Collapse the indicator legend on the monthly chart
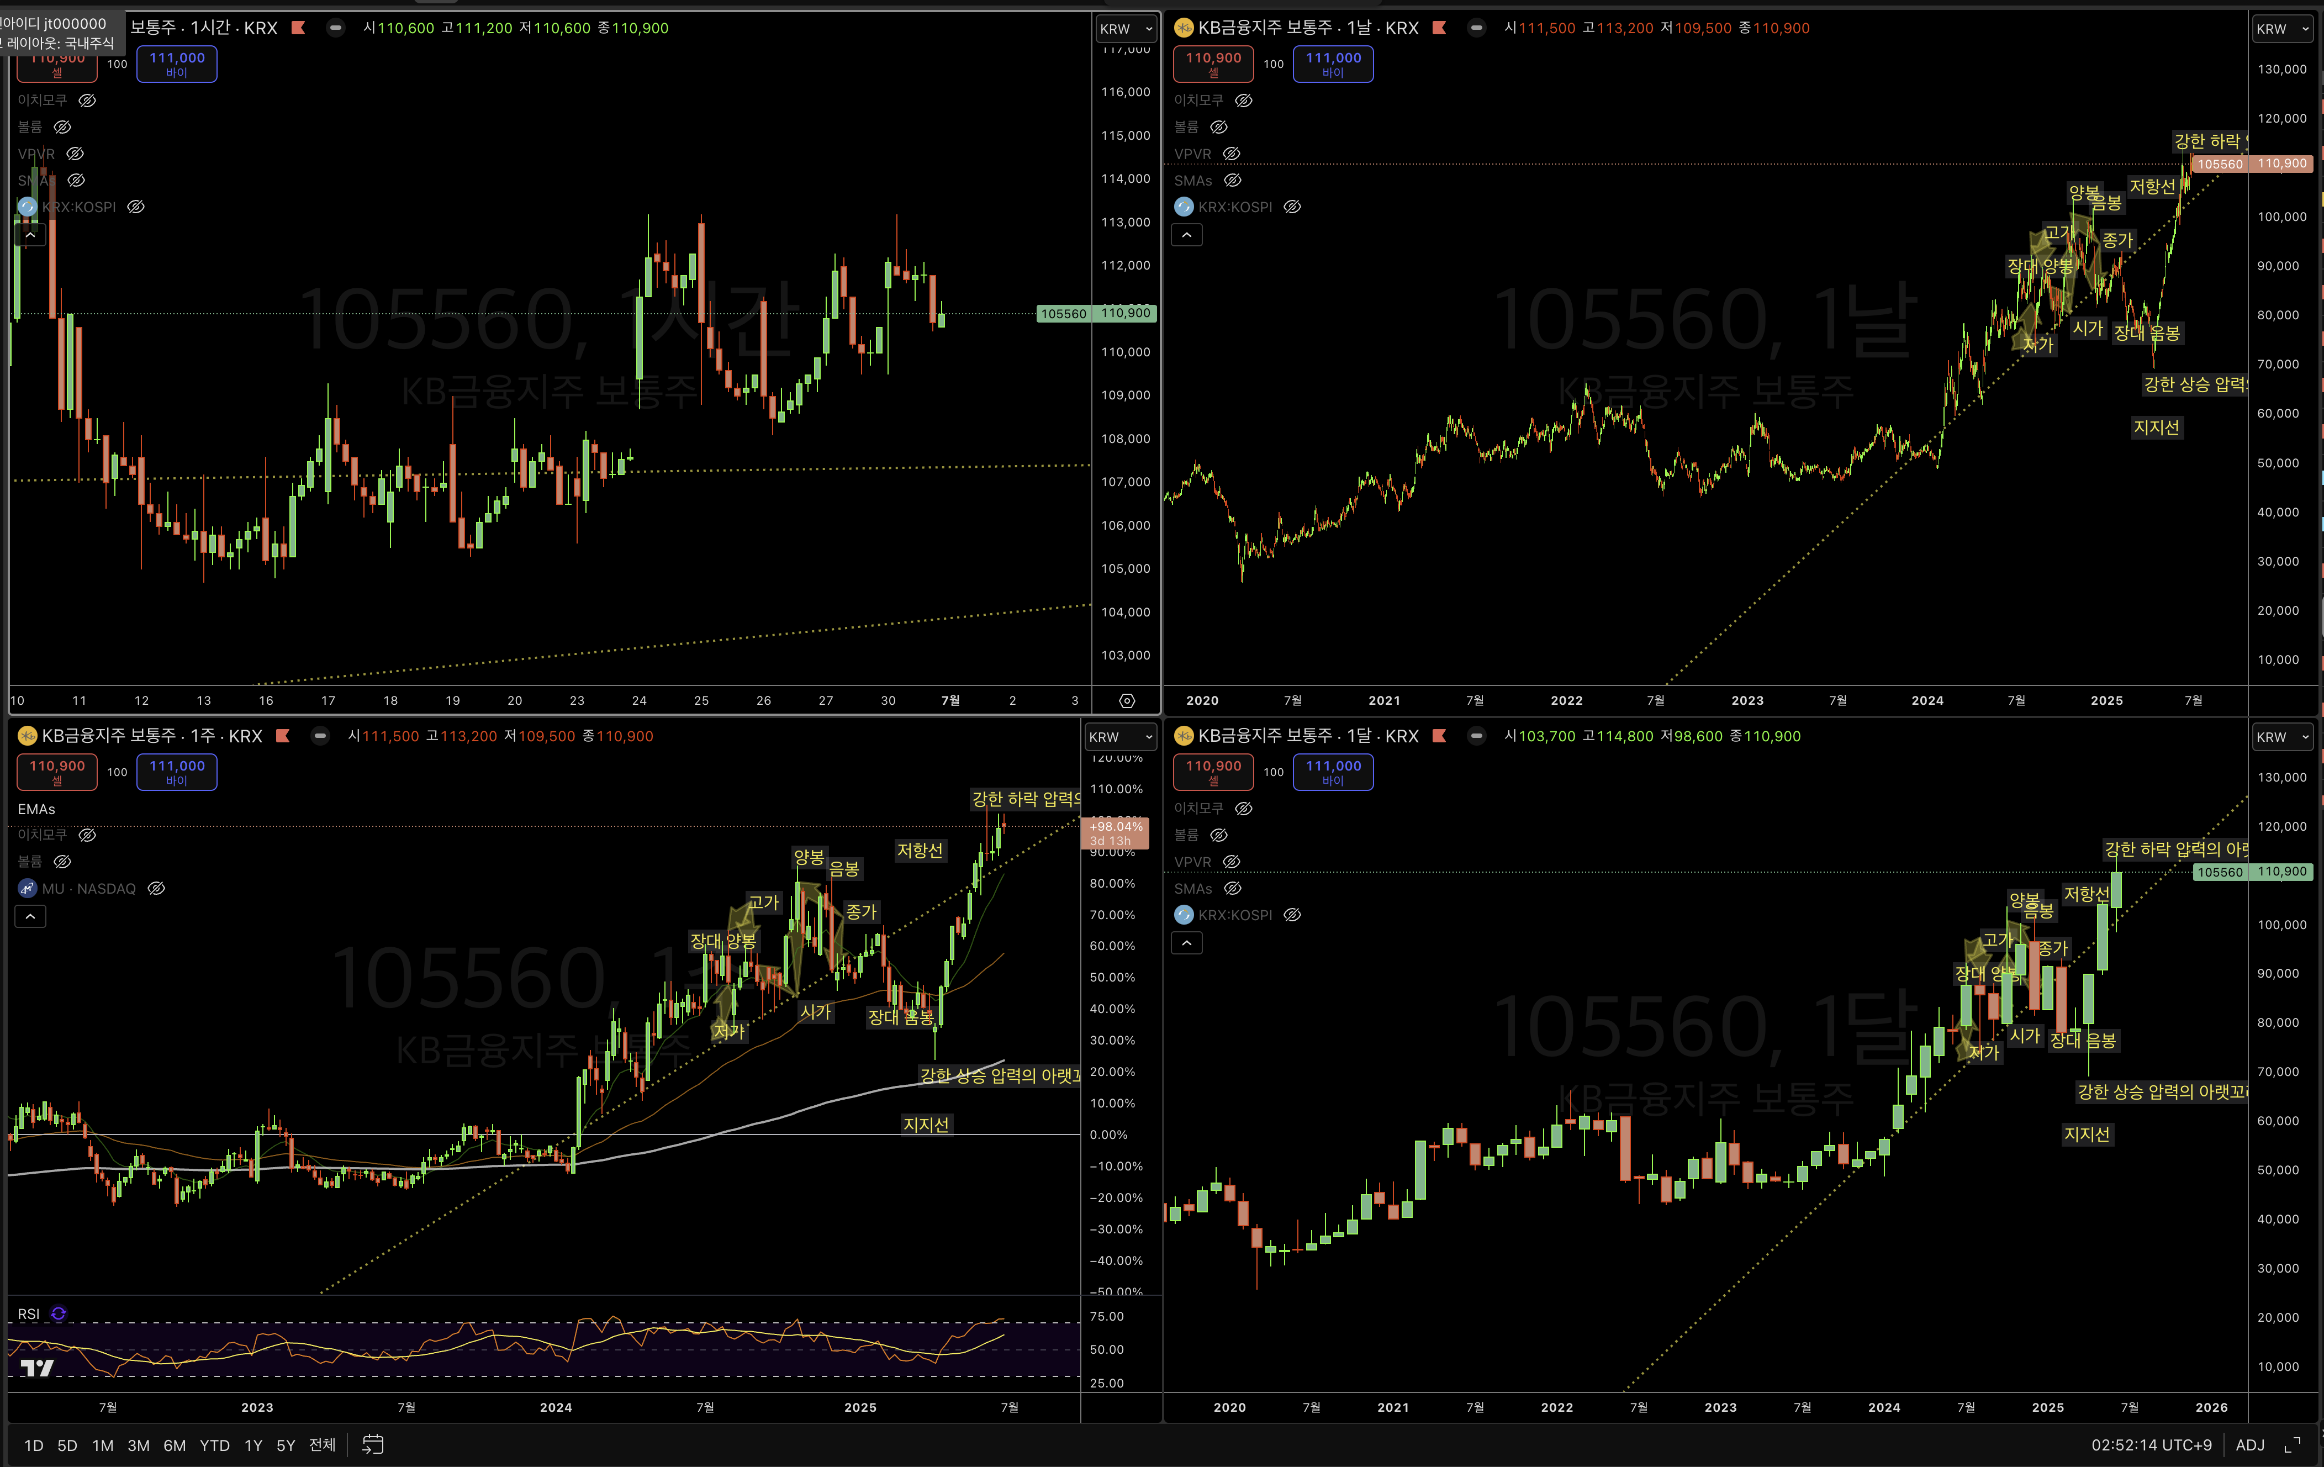This screenshot has width=2324, height=1467. coord(1187,942)
